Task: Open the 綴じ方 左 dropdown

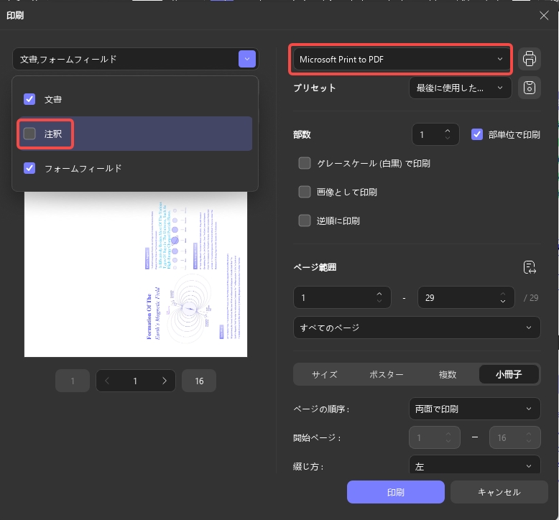Action: [x=474, y=465]
